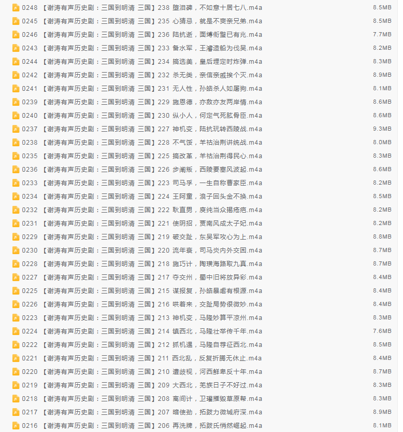Select the audio icon for file 0238

(16, 143)
